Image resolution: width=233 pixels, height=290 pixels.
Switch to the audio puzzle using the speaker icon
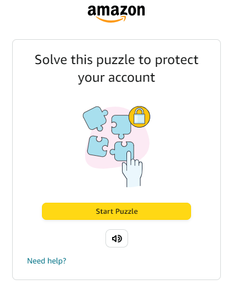(x=116, y=239)
